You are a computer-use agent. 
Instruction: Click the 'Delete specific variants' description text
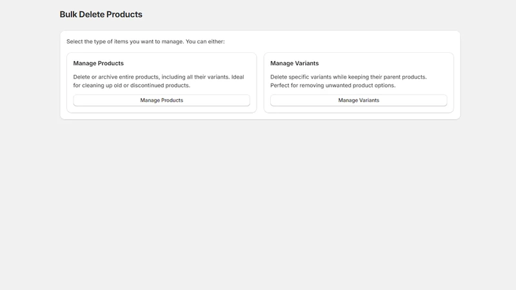(x=348, y=81)
